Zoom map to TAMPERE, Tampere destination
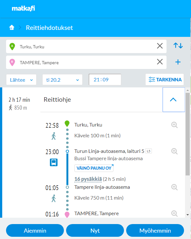The height and width of the screenshot is (239, 191). (174, 214)
